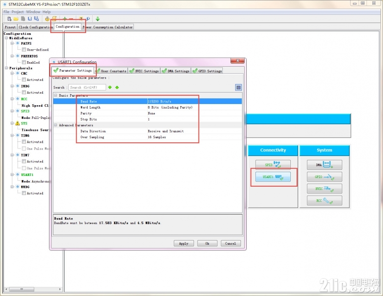
Task: Click the Open Project folder icon
Action: tap(16, 19)
